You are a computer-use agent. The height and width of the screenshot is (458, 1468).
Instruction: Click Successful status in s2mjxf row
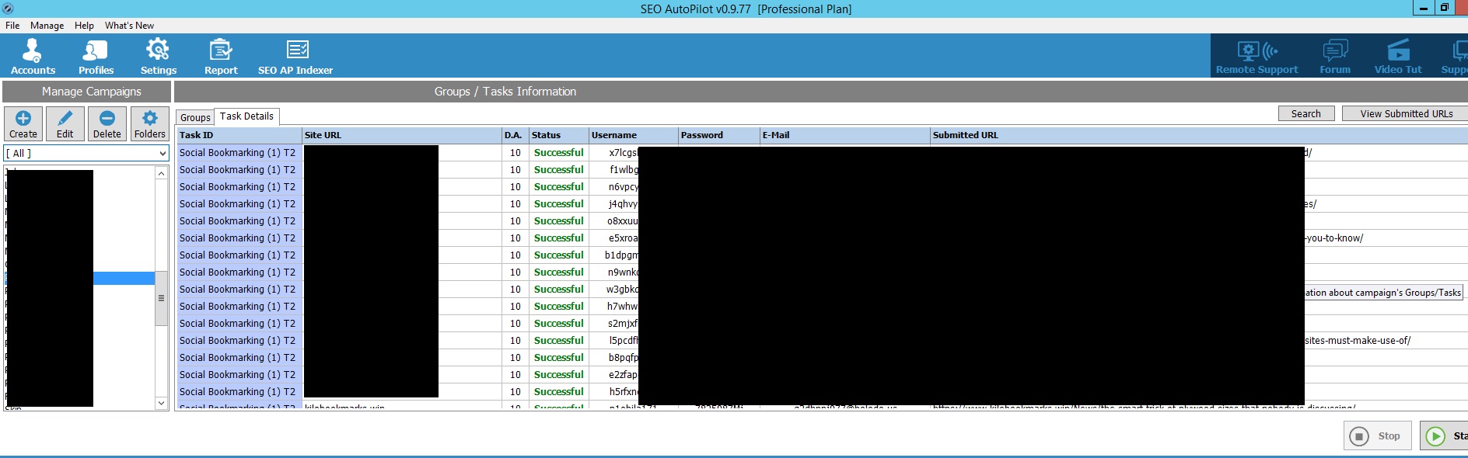pos(558,324)
